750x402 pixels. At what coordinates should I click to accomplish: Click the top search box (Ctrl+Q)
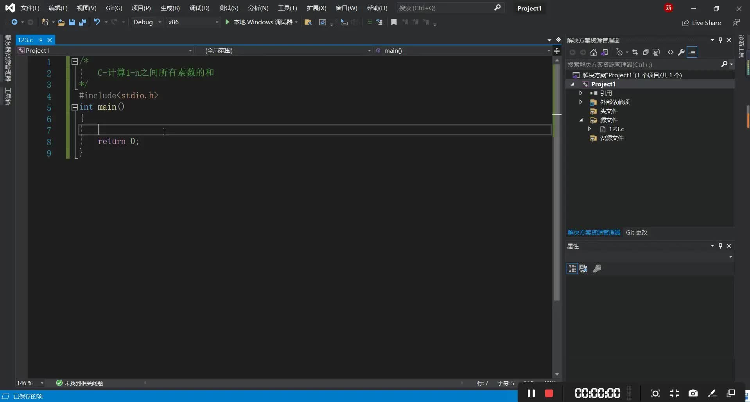pos(450,8)
